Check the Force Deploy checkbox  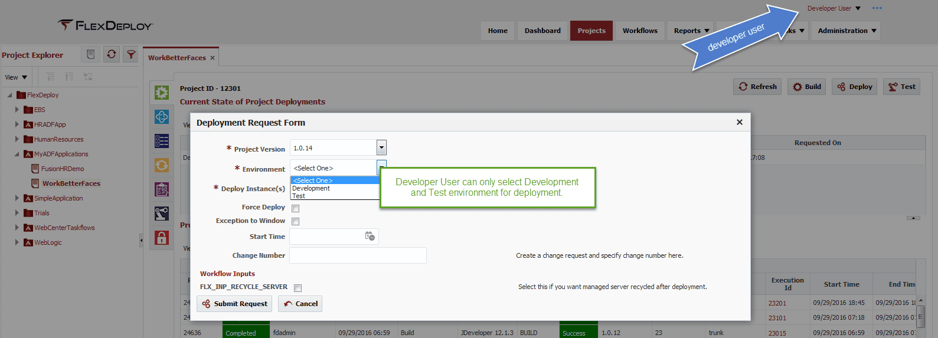point(296,208)
